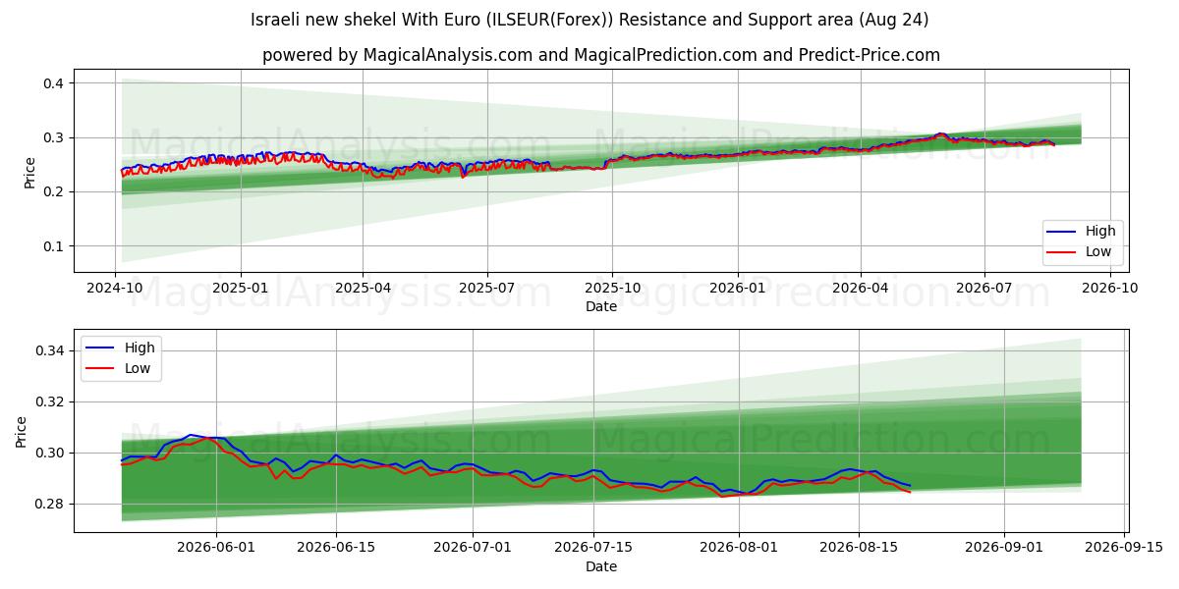Click the '2026-08-01' date label on bottom chart
This screenshot has height=589, width=1179.
pyautogui.click(x=739, y=549)
